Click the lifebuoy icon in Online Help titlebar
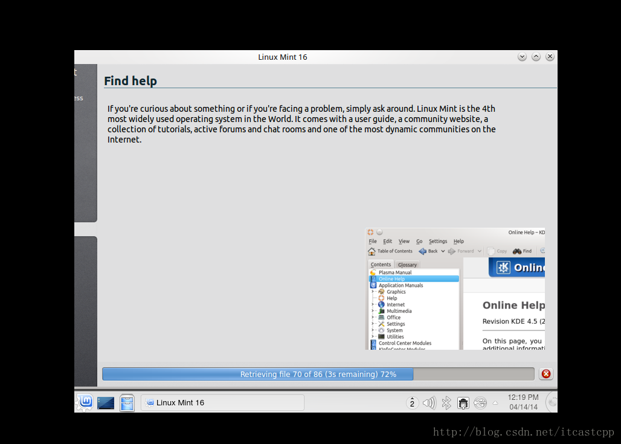Screen dimensions: 621x444 [x=370, y=232]
